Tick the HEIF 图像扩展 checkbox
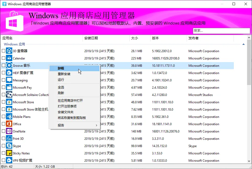 point(4,73)
